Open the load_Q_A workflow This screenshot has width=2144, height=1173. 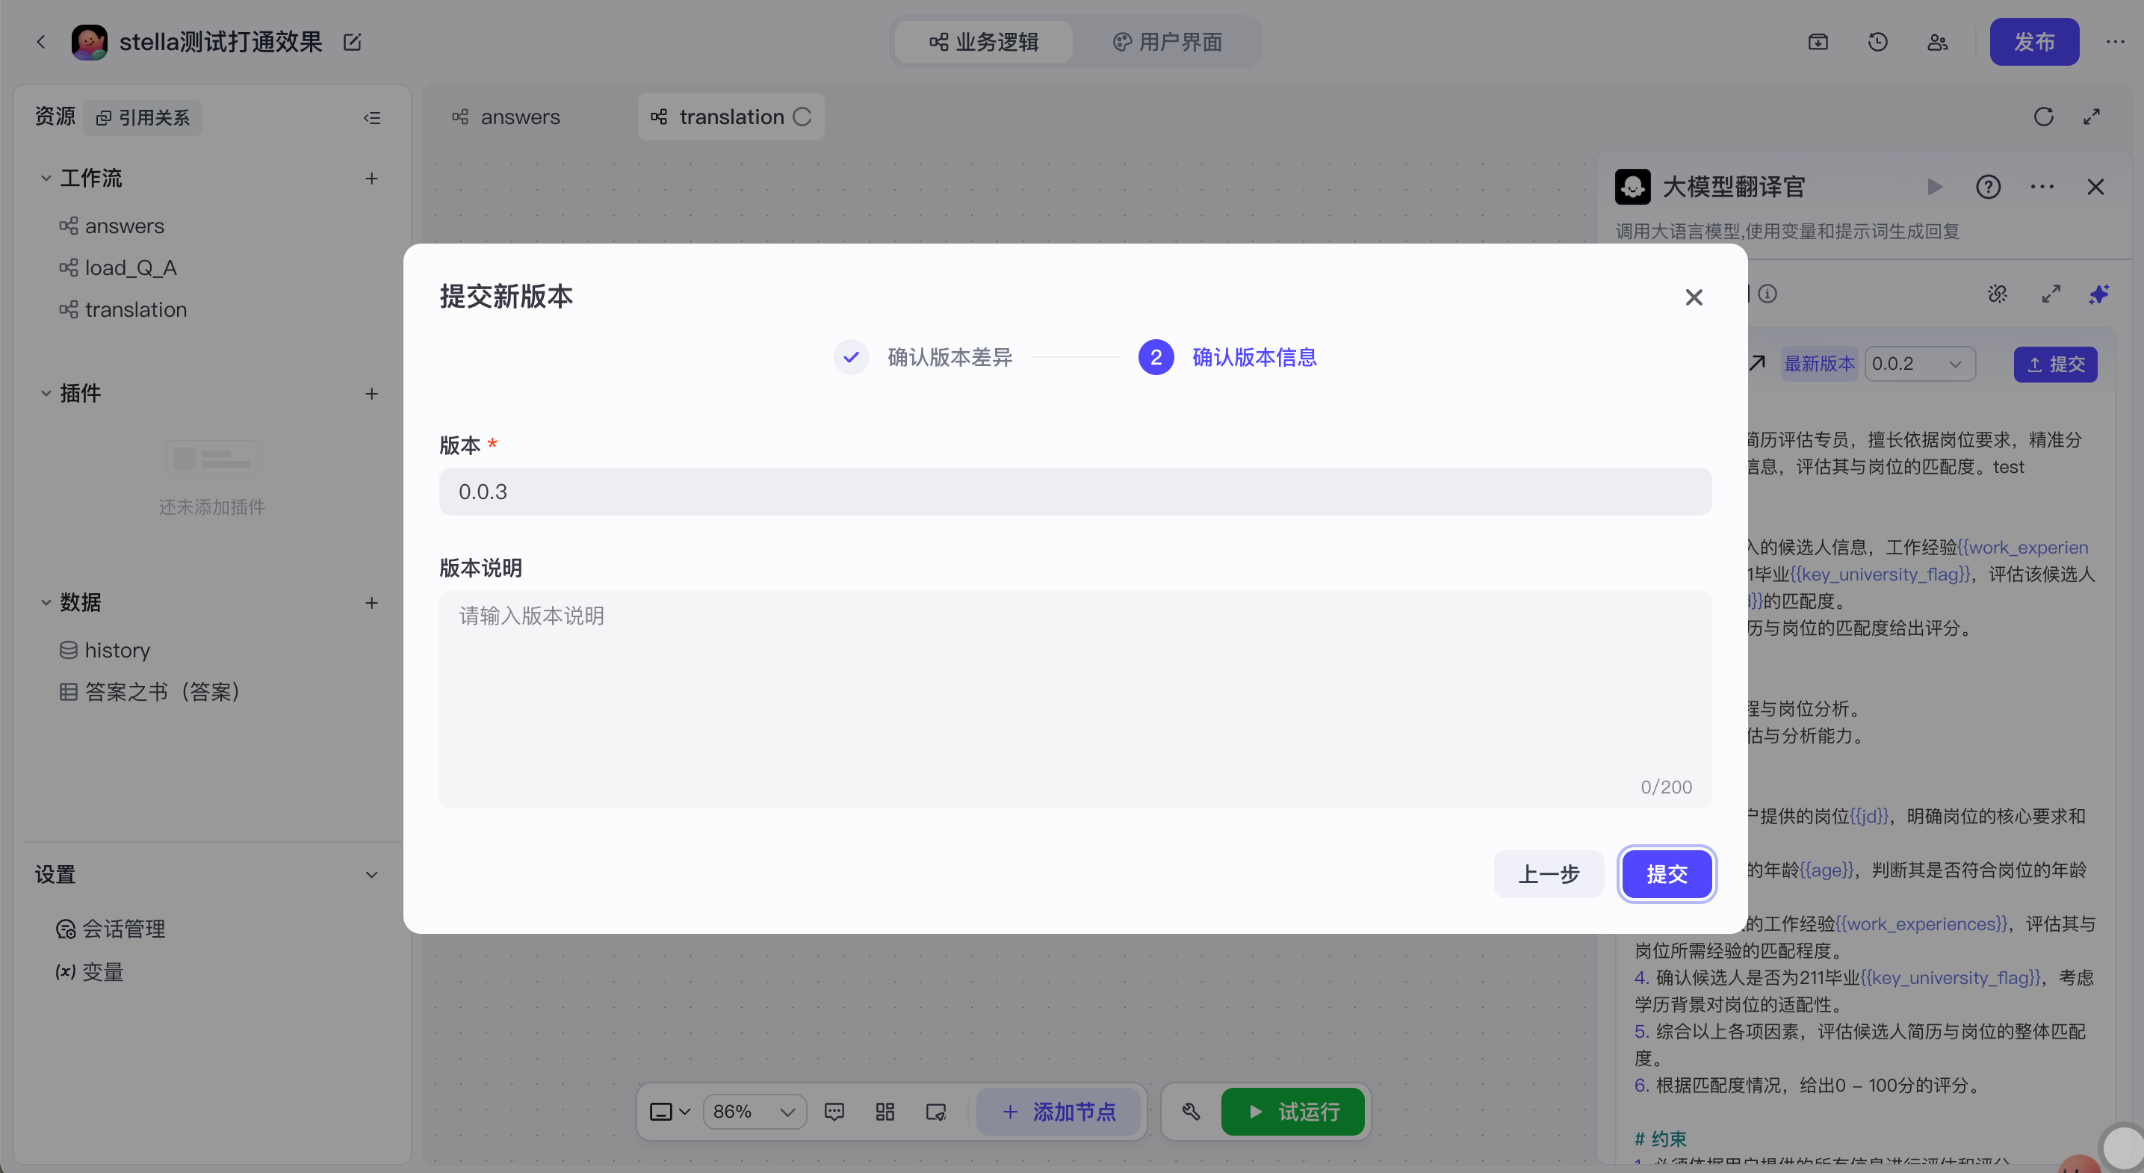[117, 267]
